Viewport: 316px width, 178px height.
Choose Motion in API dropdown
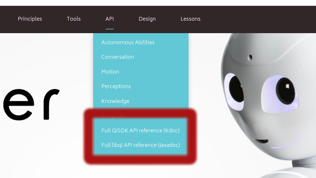click(x=110, y=72)
